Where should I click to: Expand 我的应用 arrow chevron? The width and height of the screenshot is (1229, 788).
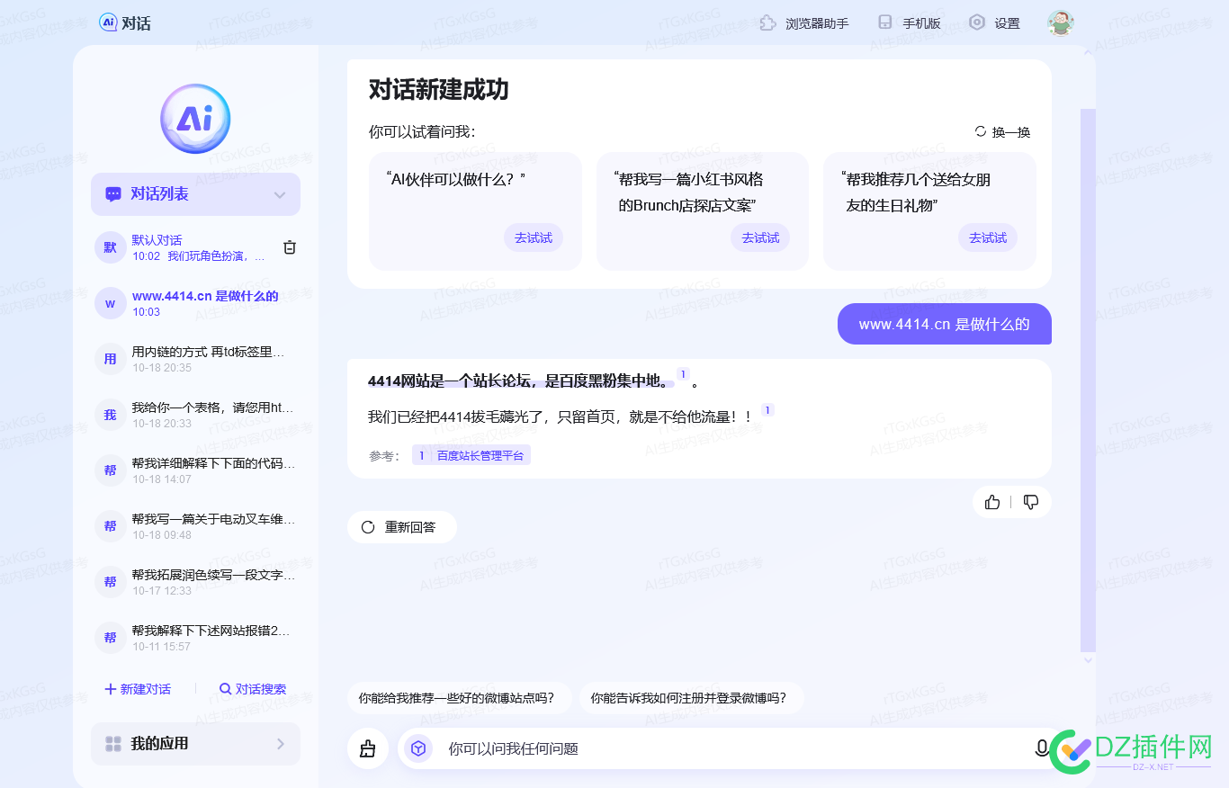click(x=281, y=744)
